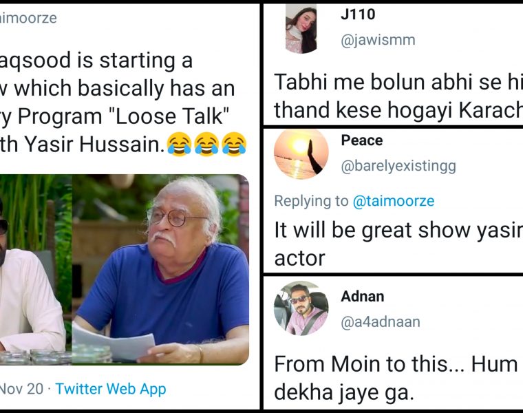
Task: Open the Adnan display name
Action: coord(362,296)
